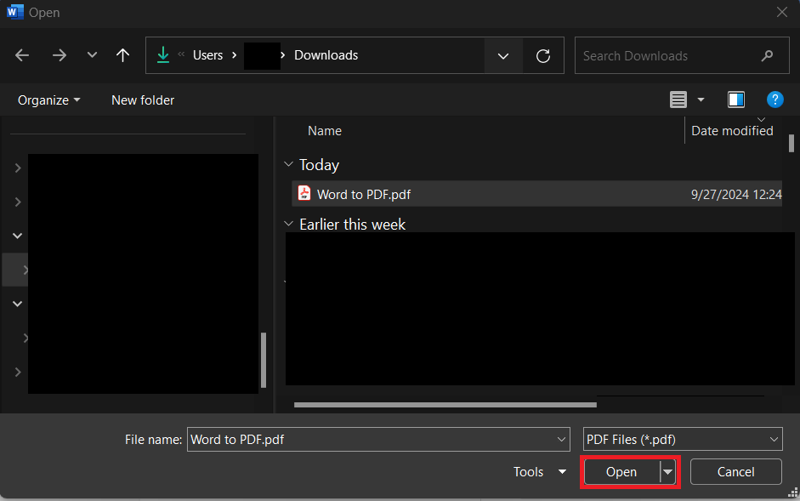Create a New folder
Viewport: 800px width, 501px height.
[143, 100]
